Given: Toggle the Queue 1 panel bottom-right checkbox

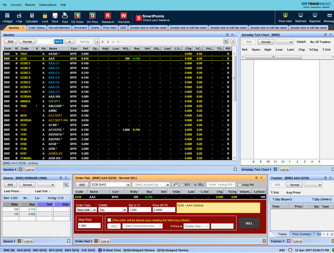Looking at the screenshot, I should (x=69, y=241).
